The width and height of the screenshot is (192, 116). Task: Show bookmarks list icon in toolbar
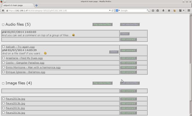157,11
